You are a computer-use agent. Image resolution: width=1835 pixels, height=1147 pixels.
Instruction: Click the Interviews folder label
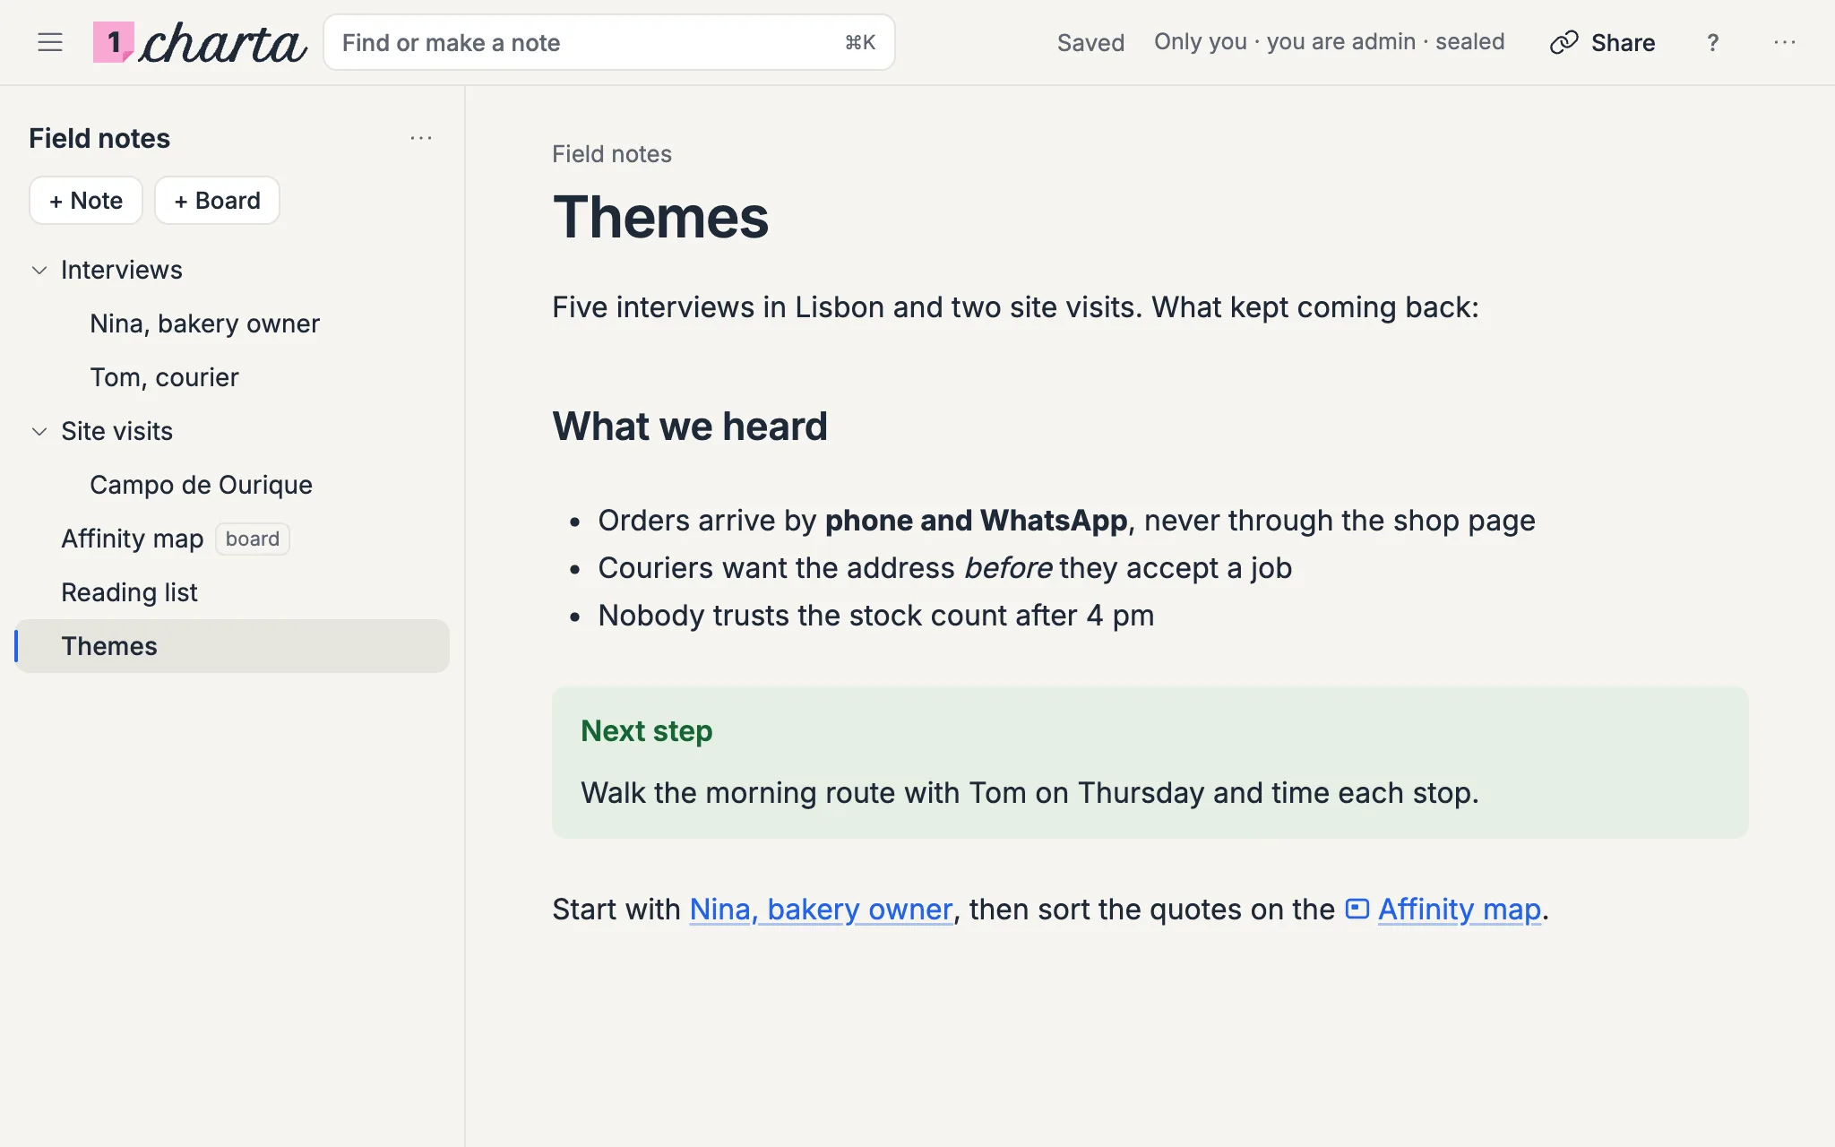pyautogui.click(x=121, y=270)
